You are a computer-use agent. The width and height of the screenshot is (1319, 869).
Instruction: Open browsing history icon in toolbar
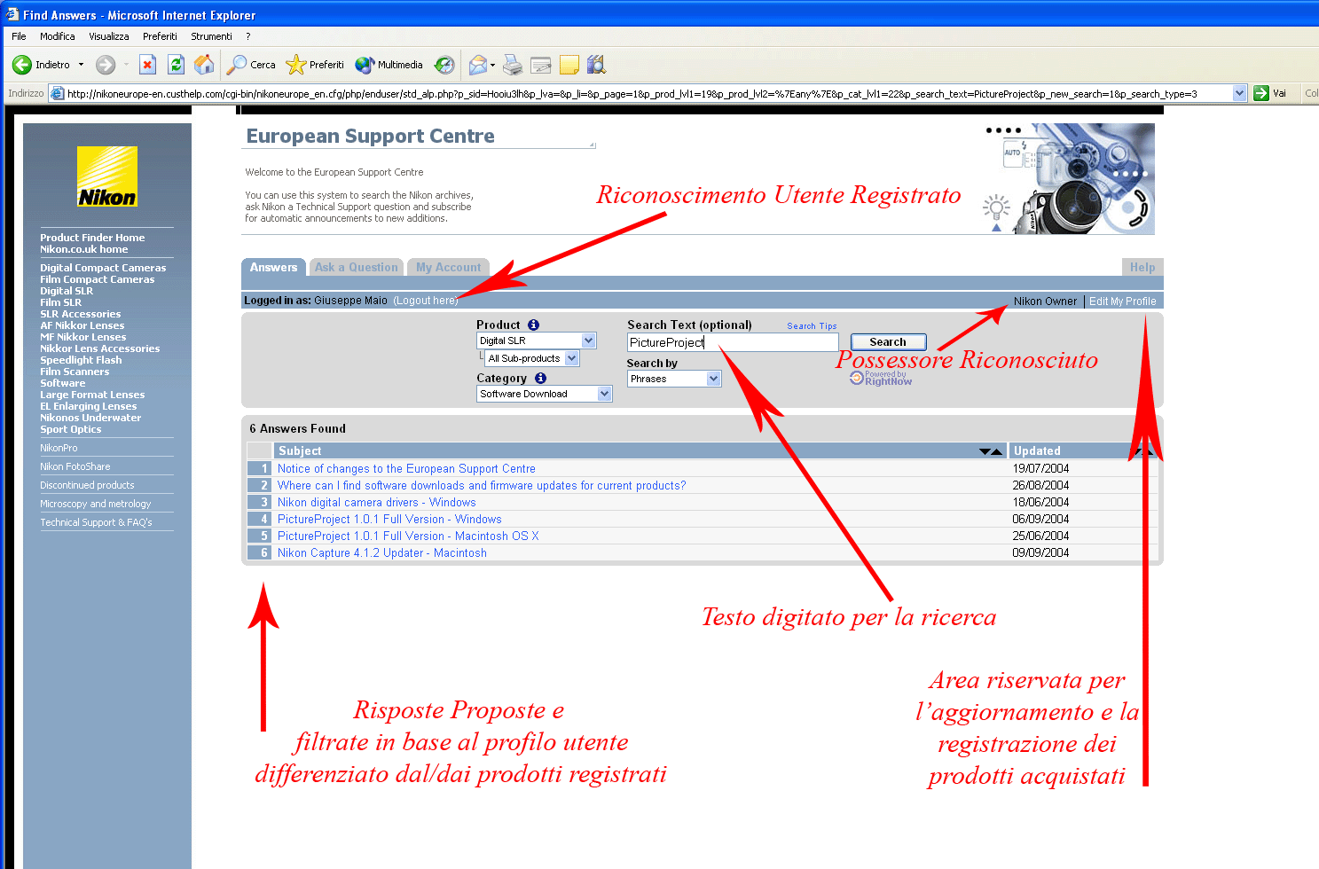point(444,65)
